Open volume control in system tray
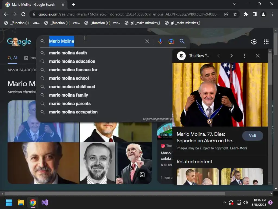The width and height of the screenshot is (278, 209). tap(245, 202)
